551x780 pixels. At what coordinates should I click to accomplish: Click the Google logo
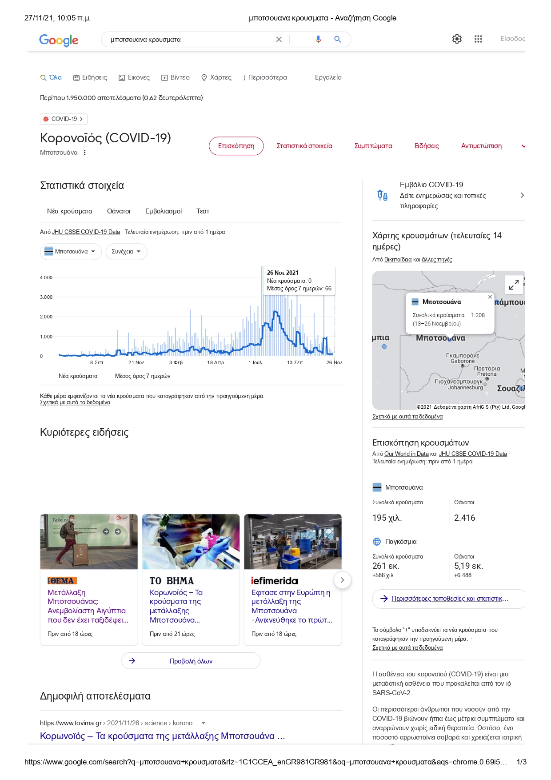(x=59, y=40)
